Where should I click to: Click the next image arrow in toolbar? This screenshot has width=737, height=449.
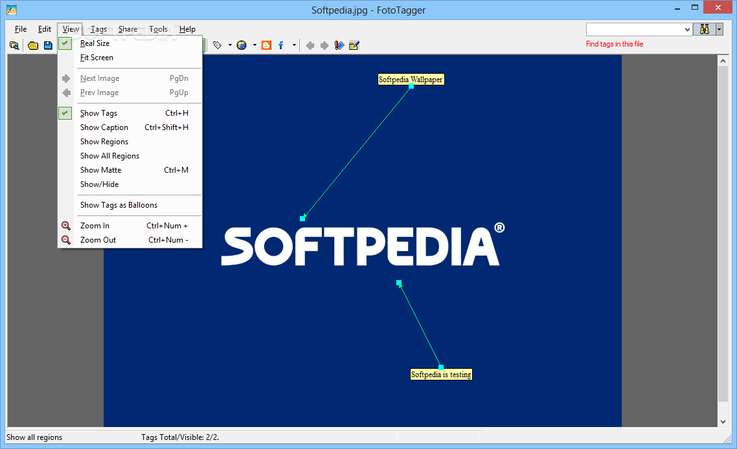[324, 45]
